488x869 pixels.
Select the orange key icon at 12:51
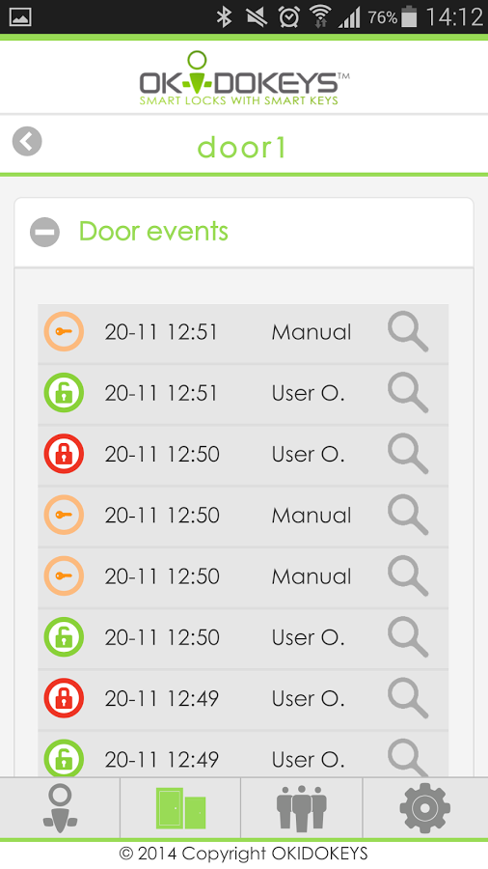click(x=64, y=331)
